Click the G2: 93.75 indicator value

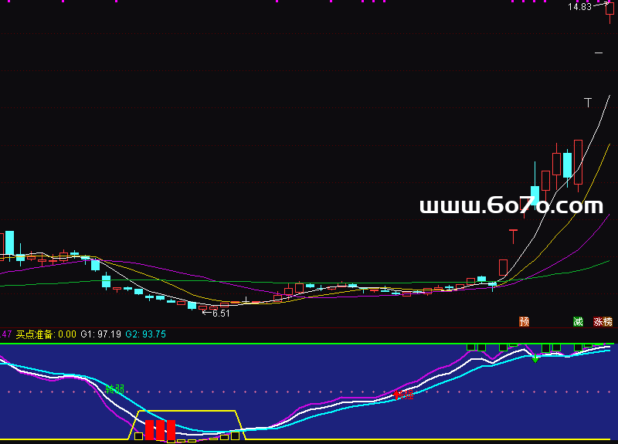146,334
